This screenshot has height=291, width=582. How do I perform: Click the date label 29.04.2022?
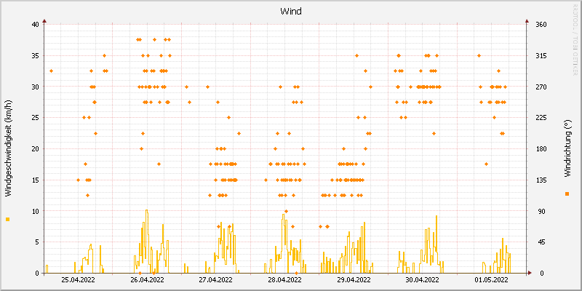(354, 280)
